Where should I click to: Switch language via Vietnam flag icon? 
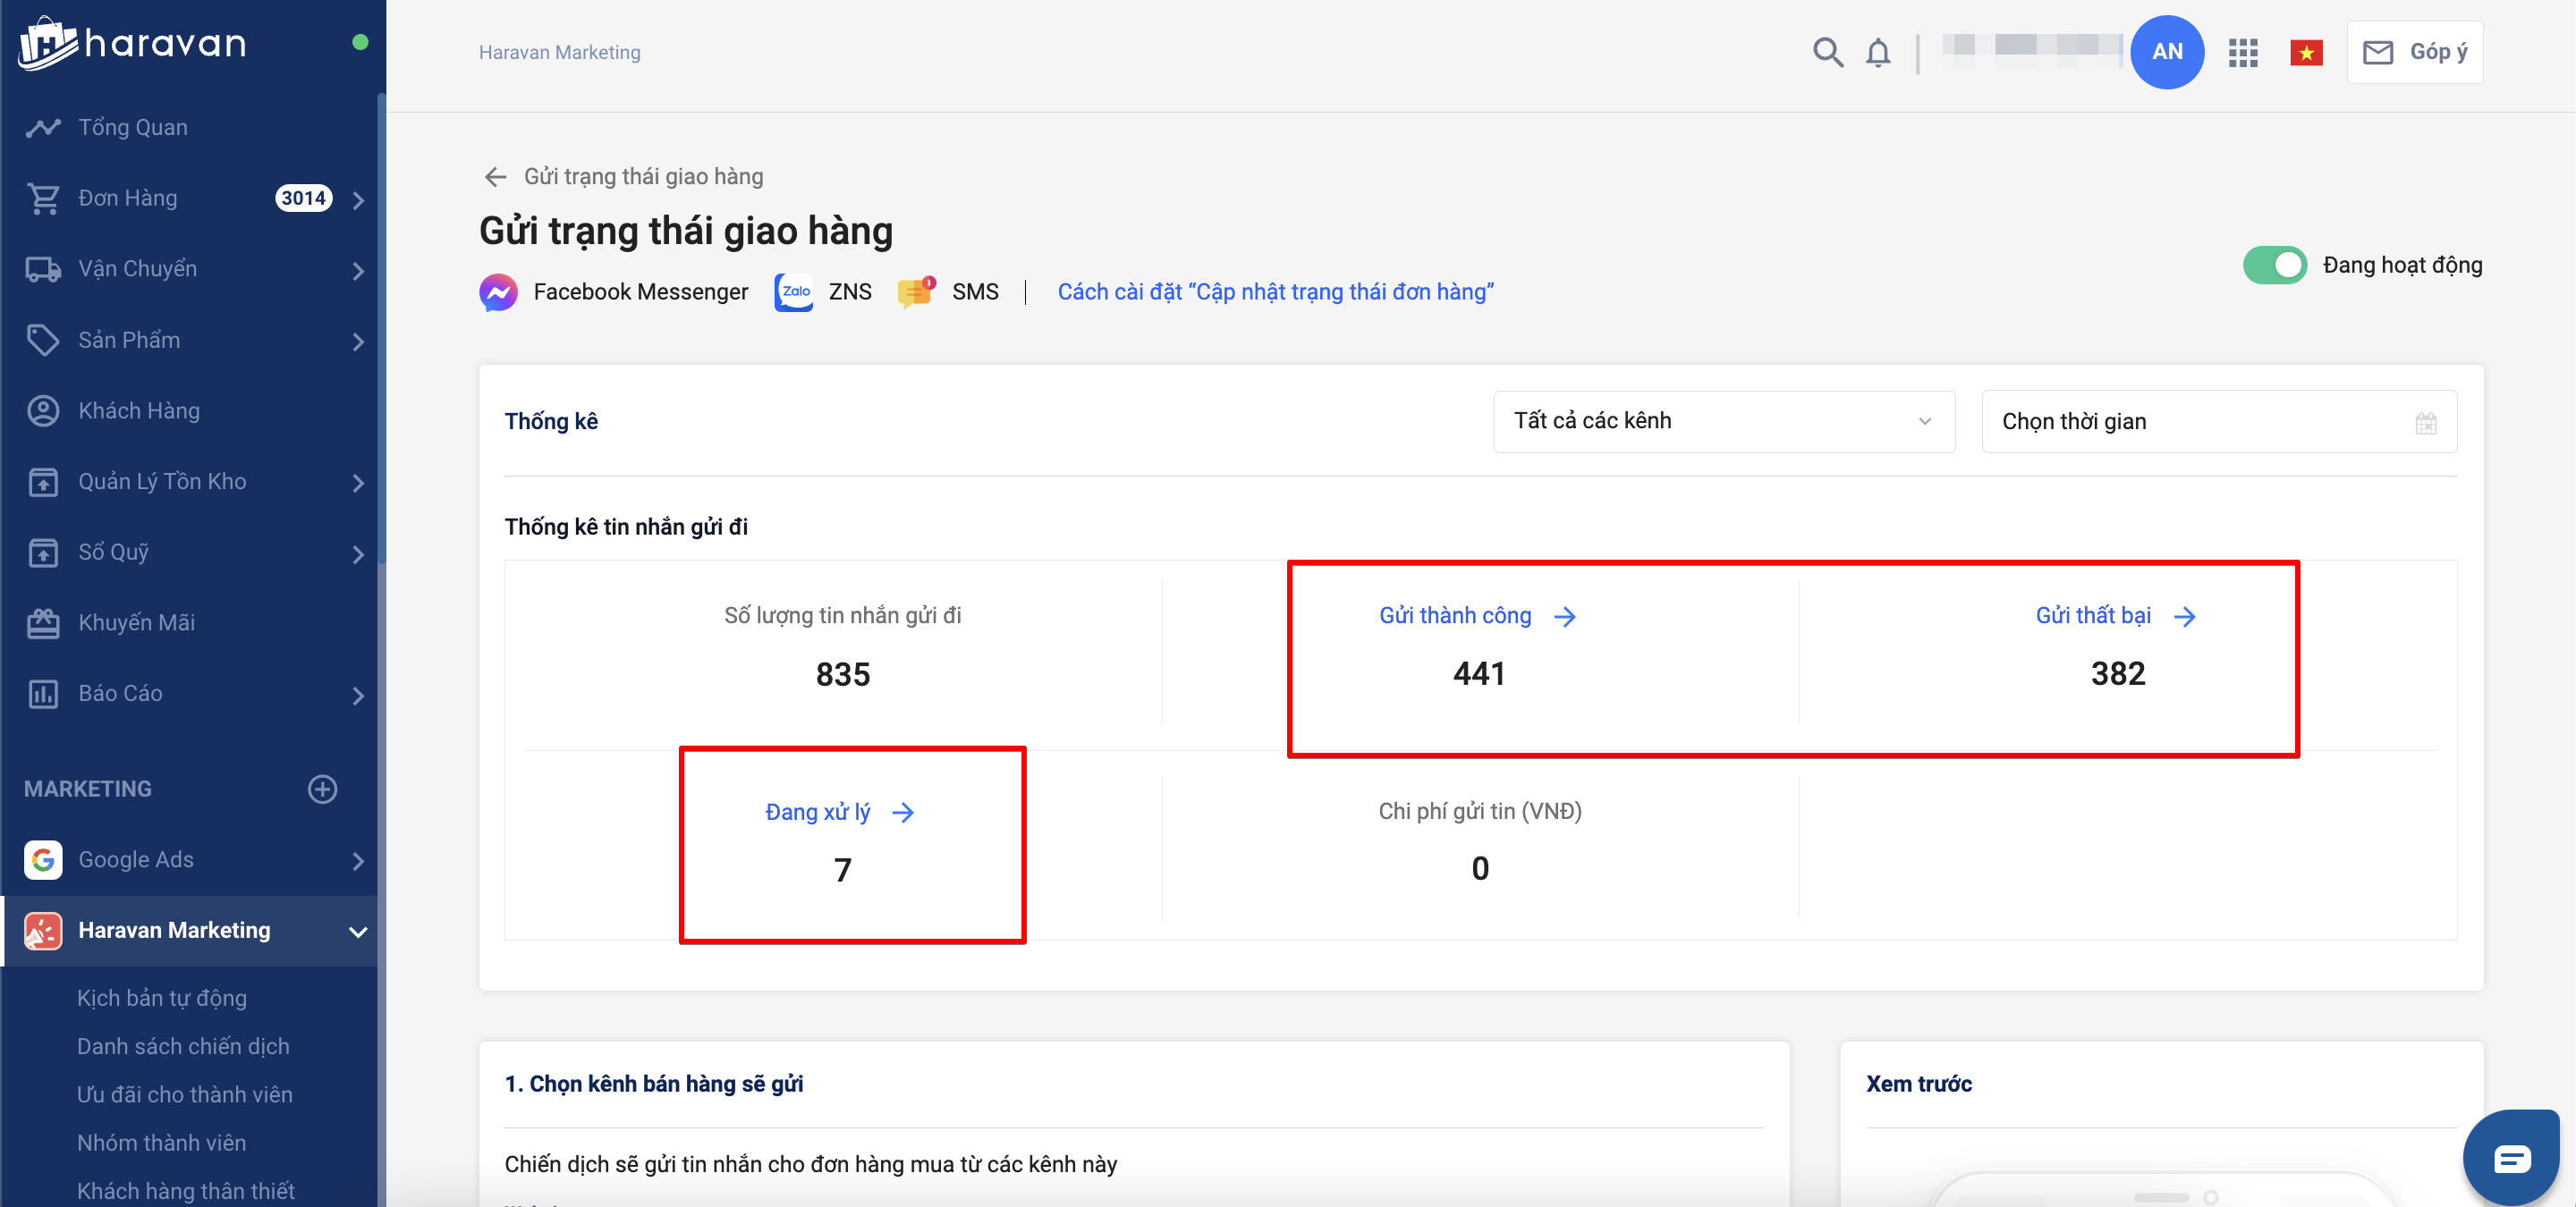click(2305, 53)
